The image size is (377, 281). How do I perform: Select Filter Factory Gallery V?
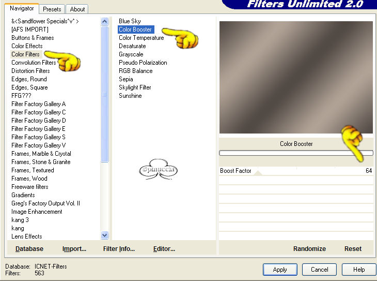coord(38,145)
